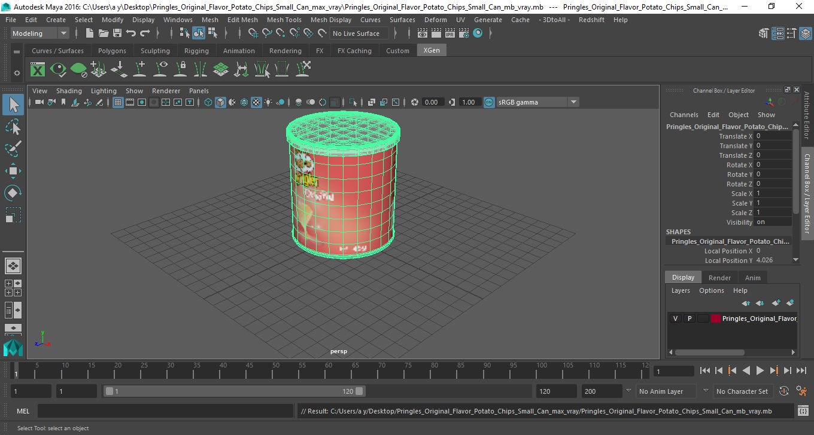Image resolution: width=814 pixels, height=435 pixels.
Task: Open the Channels menu in Channel Box
Action: tap(684, 115)
